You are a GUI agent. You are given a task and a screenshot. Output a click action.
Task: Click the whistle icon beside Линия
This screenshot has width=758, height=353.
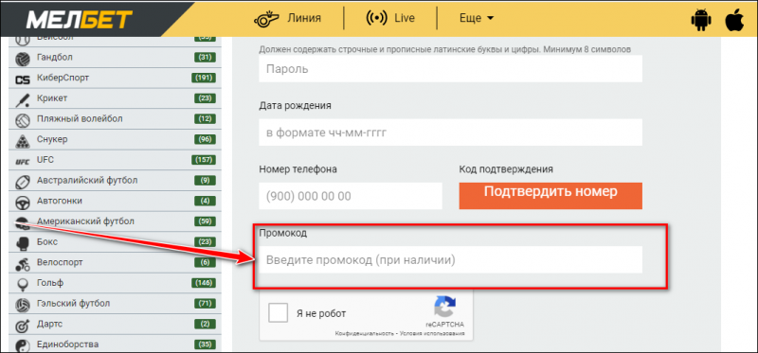(x=267, y=19)
